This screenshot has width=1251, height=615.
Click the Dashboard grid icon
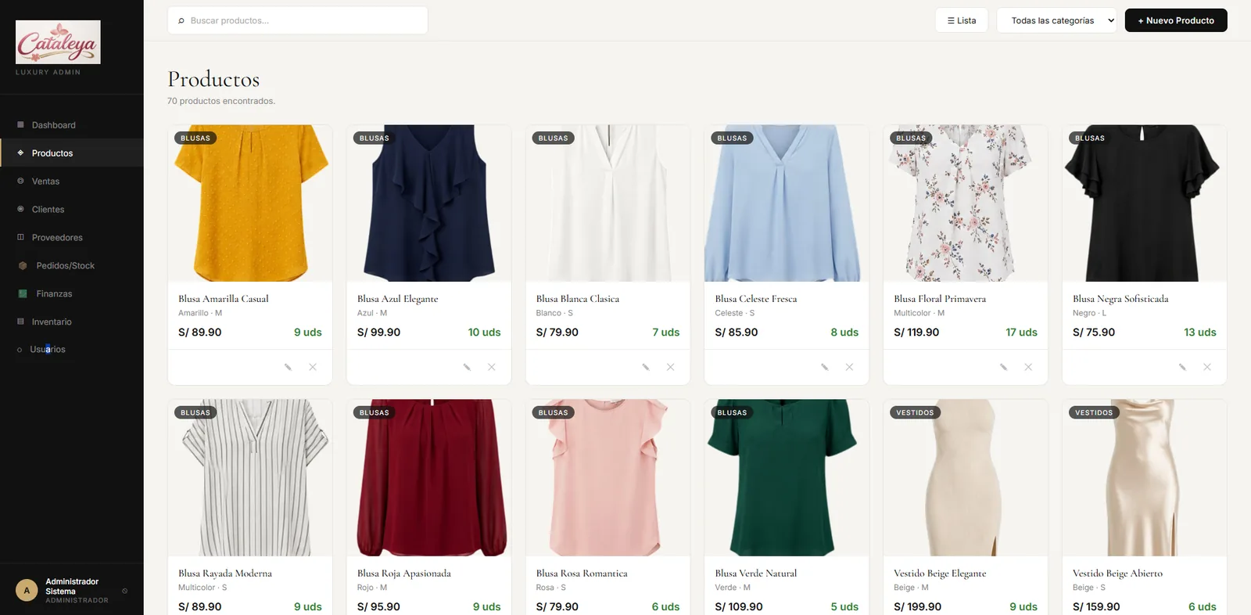click(x=20, y=125)
